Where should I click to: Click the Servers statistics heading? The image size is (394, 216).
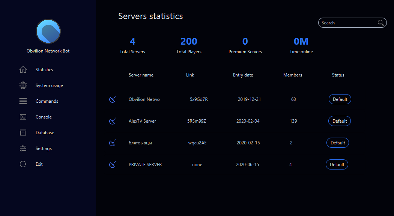coord(150,16)
